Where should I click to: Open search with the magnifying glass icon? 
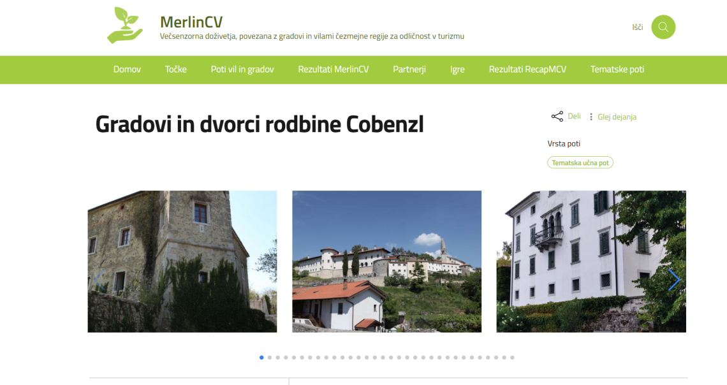click(x=663, y=27)
